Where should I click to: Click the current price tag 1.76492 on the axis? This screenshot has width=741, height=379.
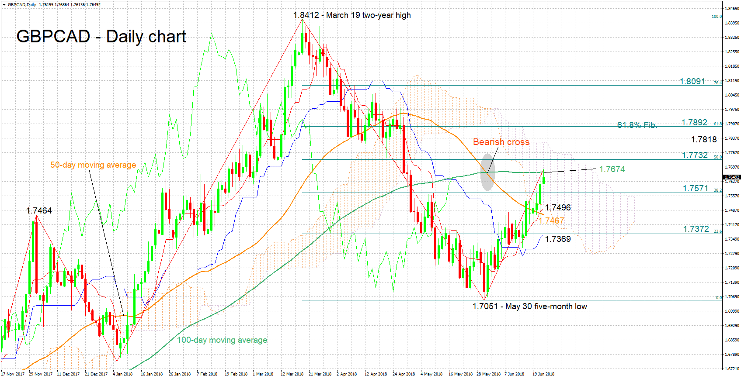732,177
